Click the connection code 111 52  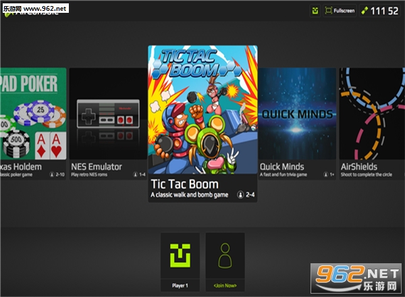(x=384, y=11)
